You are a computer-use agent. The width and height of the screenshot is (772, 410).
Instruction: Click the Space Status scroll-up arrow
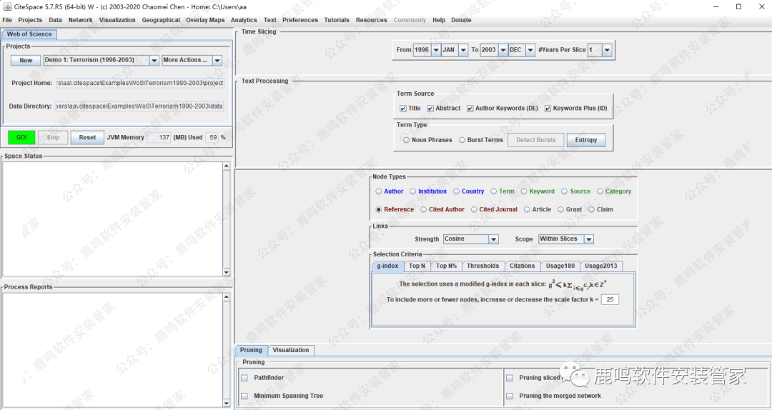tap(227, 166)
